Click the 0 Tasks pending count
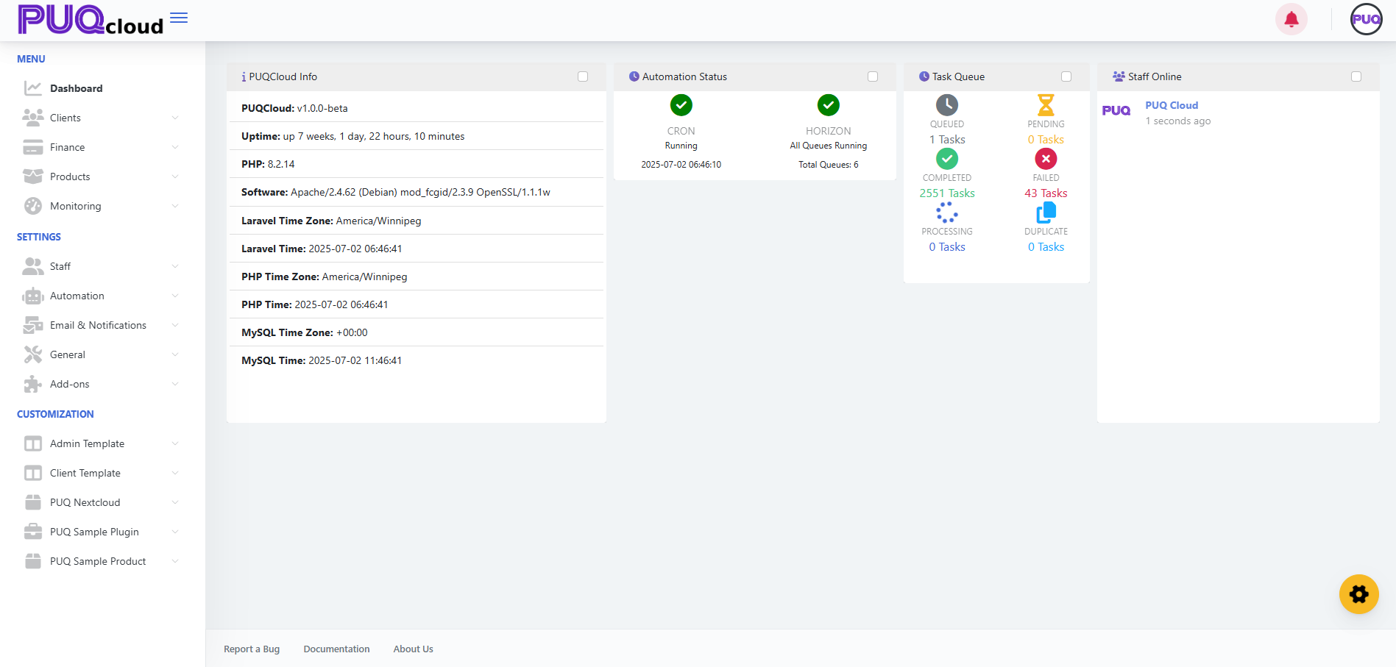 (x=1046, y=140)
